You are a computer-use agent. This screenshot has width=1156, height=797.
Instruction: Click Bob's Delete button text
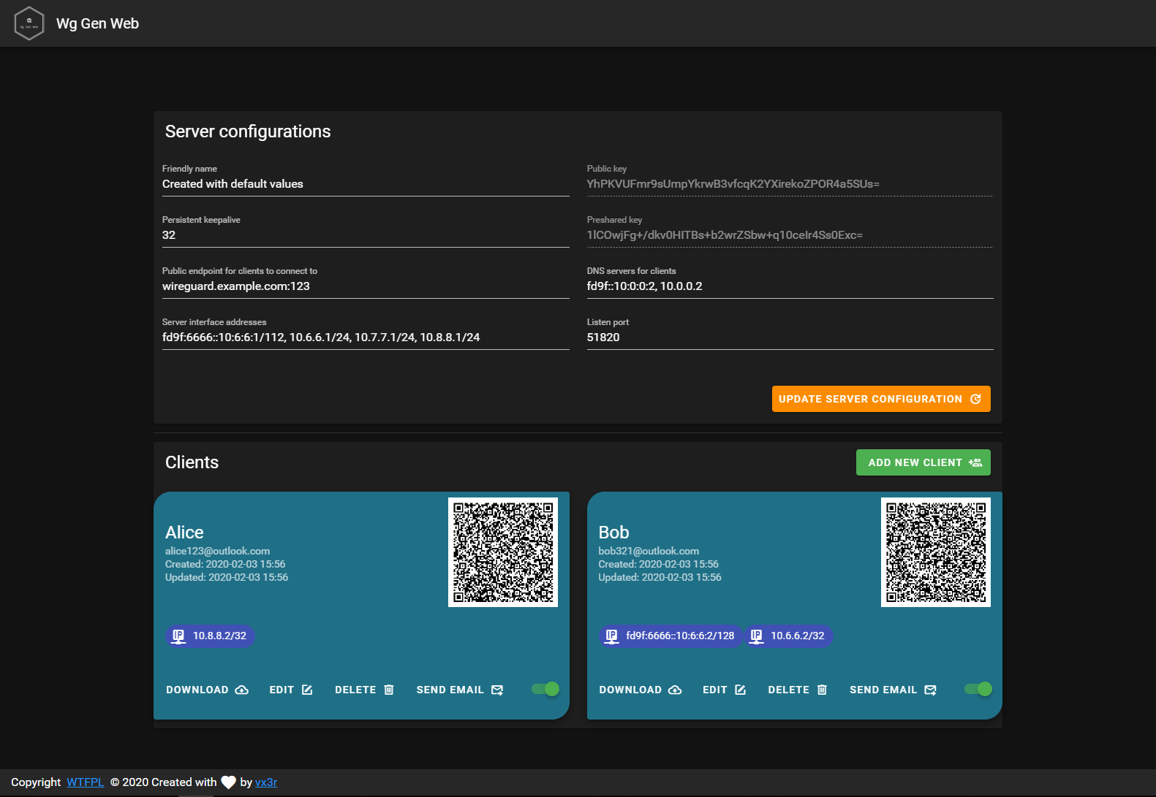tap(789, 690)
